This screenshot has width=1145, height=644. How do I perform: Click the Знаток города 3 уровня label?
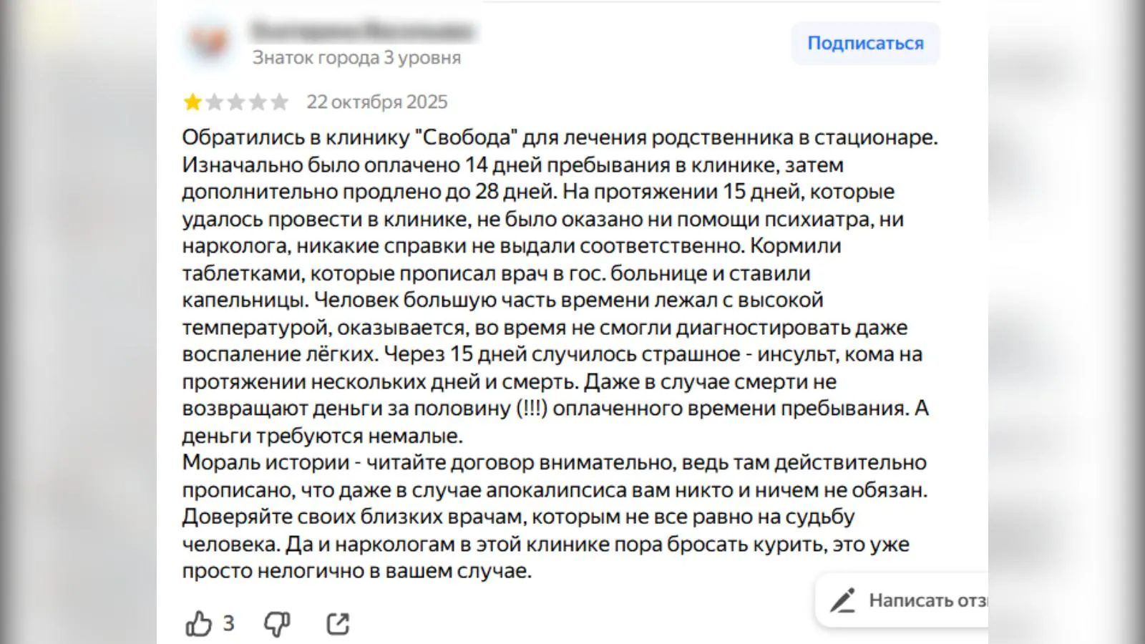click(x=356, y=59)
